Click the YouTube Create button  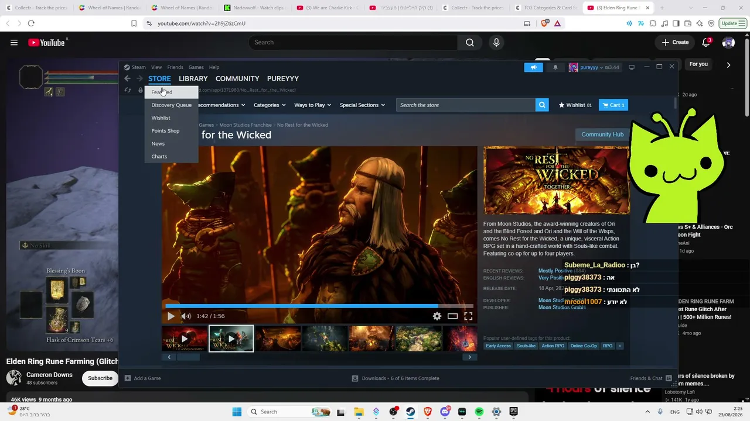point(676,42)
